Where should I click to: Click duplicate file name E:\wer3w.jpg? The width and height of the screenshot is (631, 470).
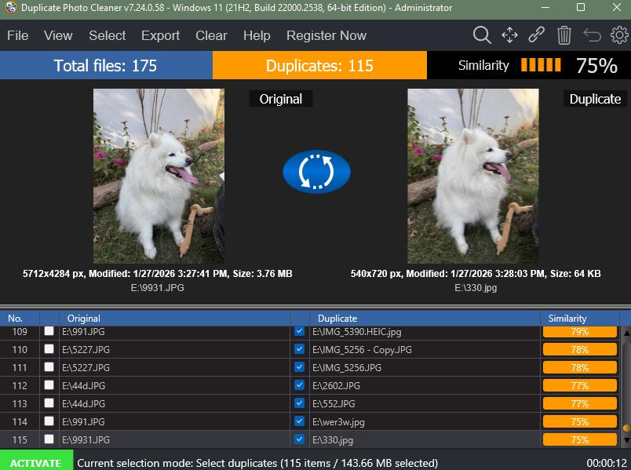338,422
